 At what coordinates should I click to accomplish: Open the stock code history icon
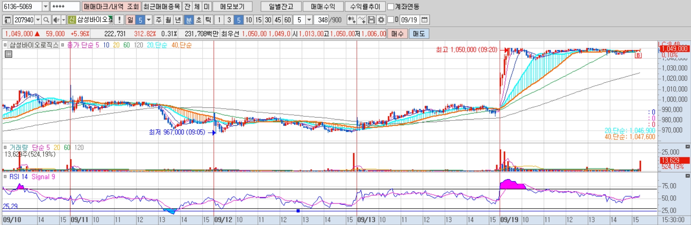pos(7,20)
